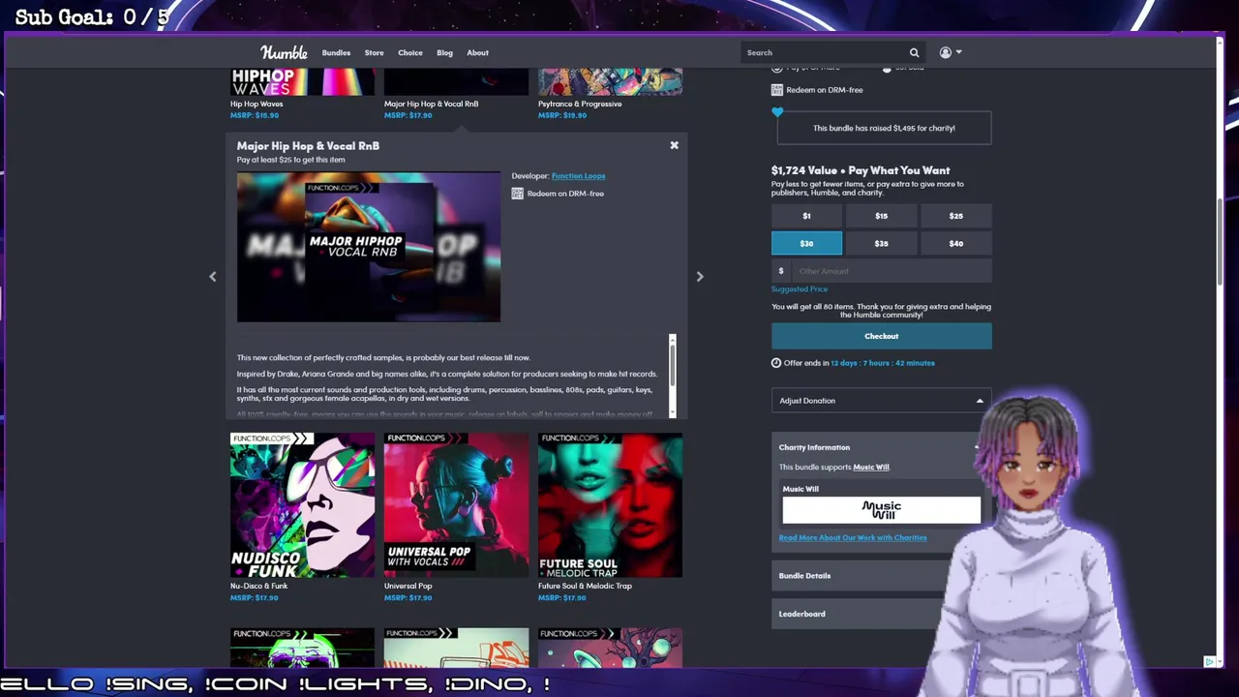
Task: Go to previous item with left arrow
Action: tap(213, 276)
